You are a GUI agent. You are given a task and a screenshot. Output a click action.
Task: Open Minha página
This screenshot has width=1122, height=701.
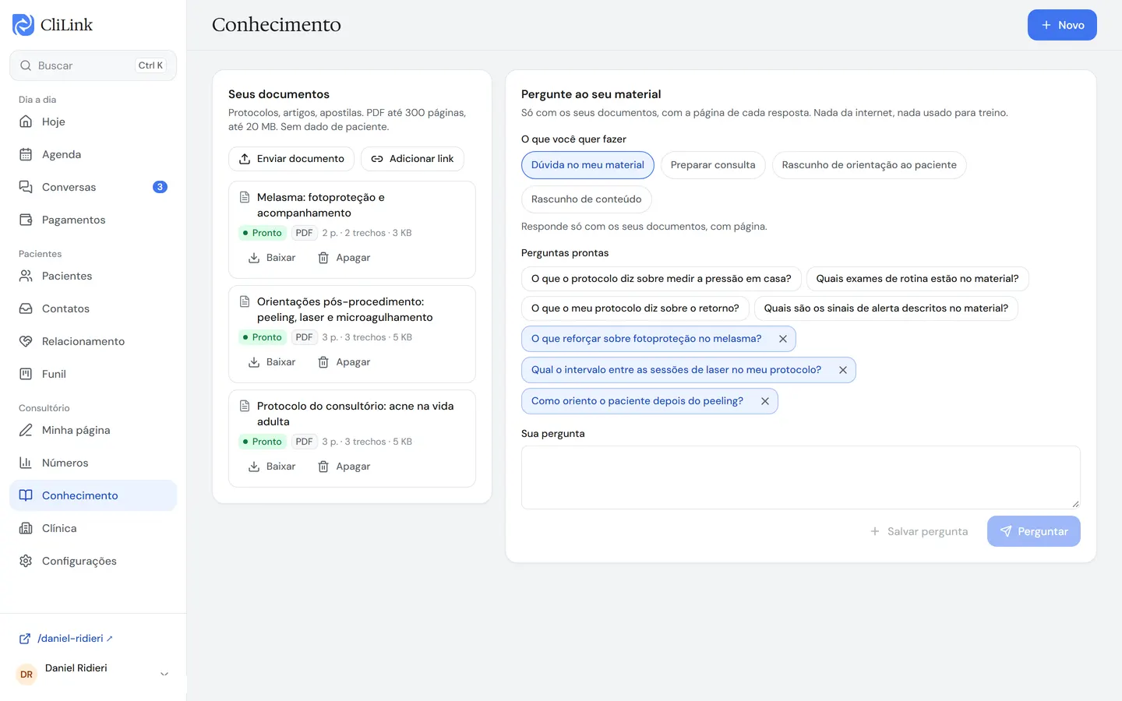pos(93,430)
